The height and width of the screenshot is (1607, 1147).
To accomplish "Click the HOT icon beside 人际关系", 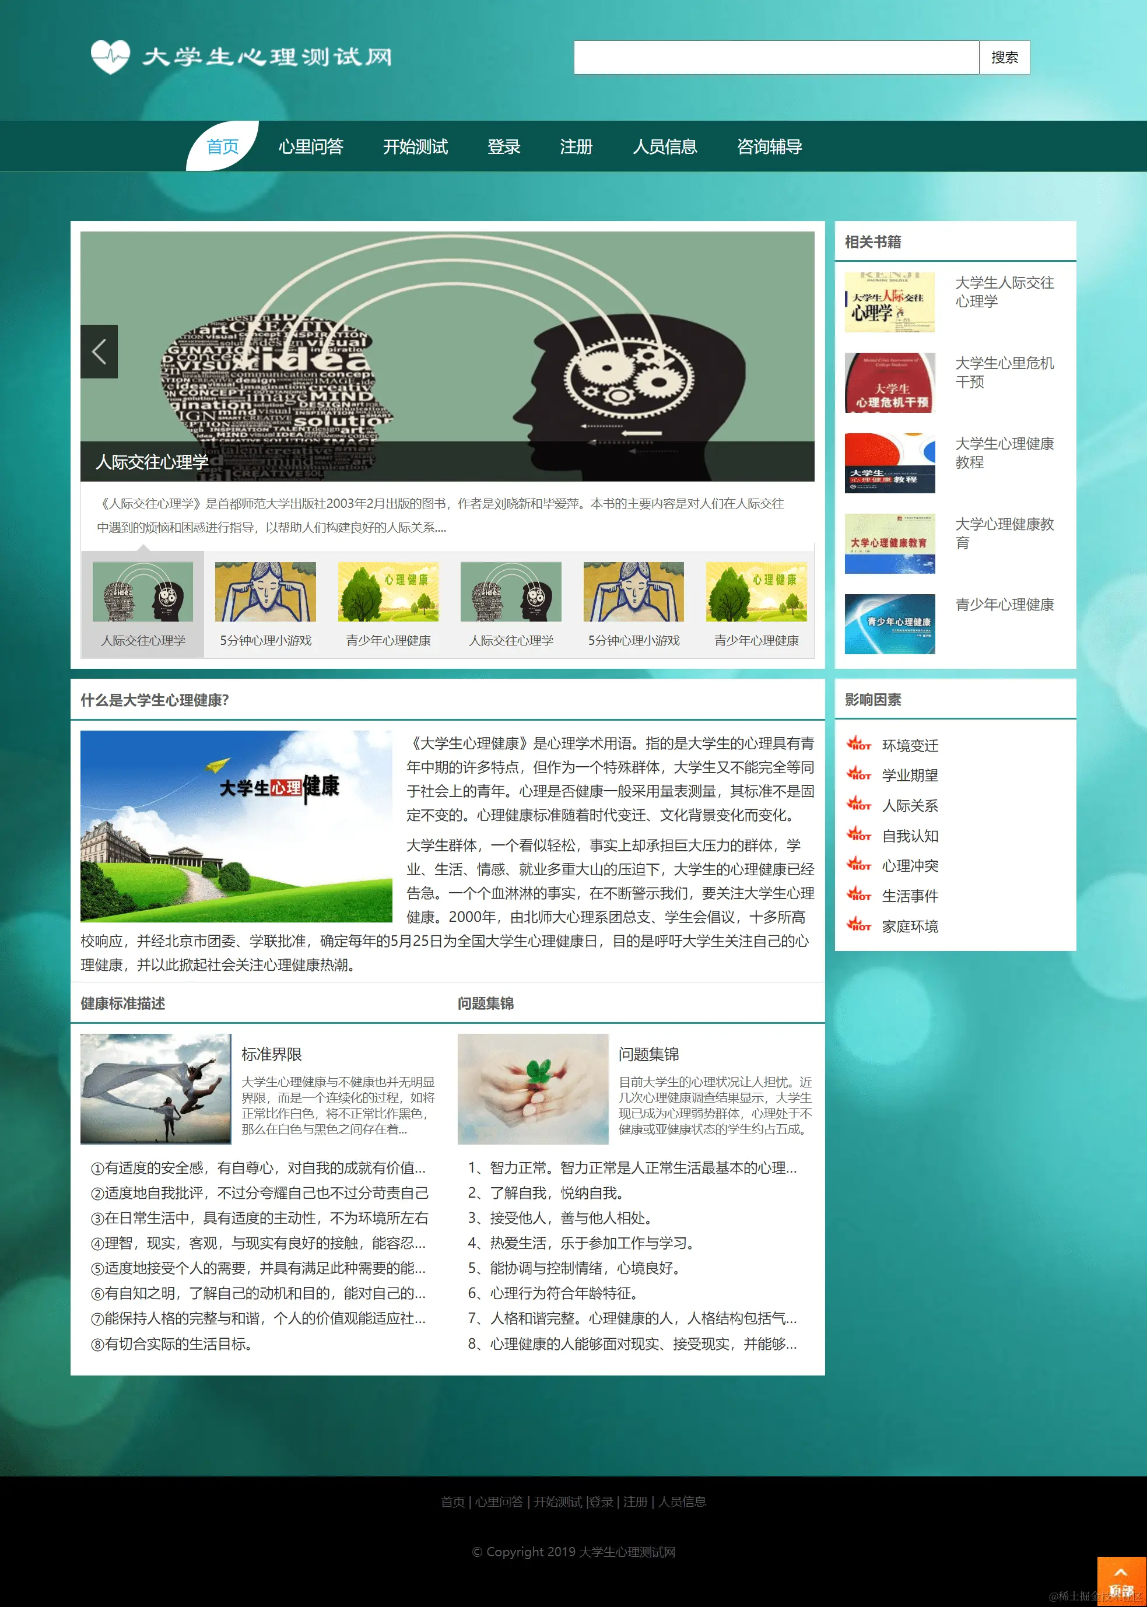I will (859, 806).
